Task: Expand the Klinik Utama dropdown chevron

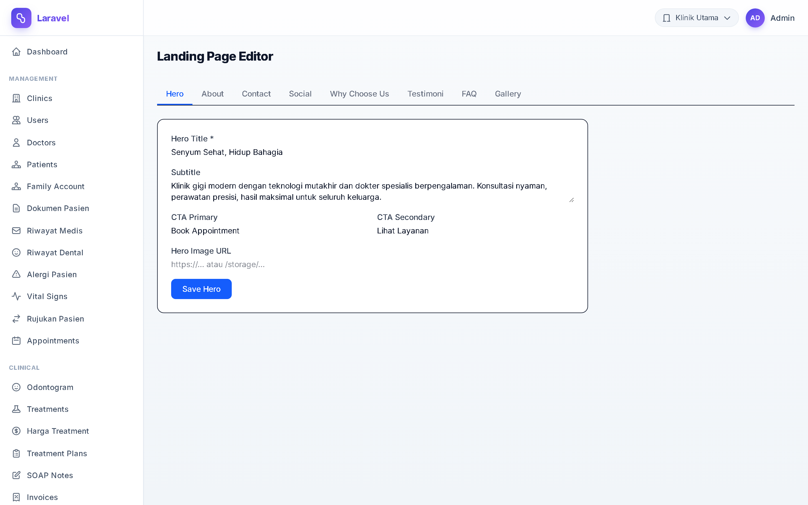Action: coord(727,18)
